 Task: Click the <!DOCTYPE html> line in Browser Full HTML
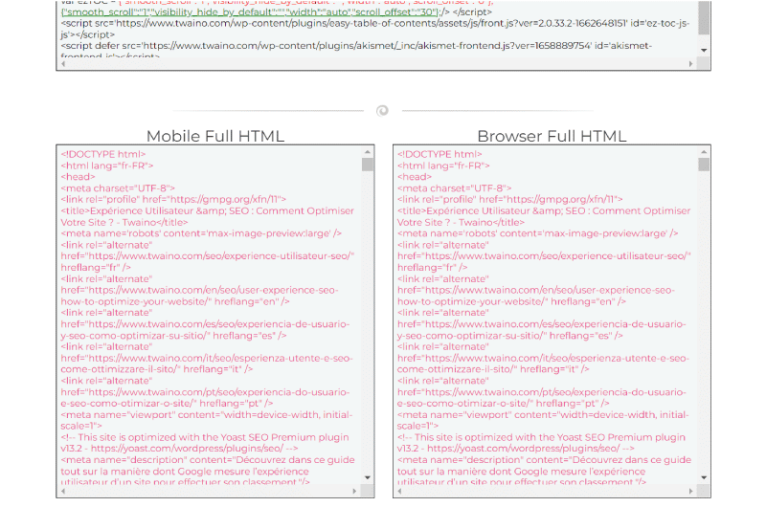coord(439,154)
